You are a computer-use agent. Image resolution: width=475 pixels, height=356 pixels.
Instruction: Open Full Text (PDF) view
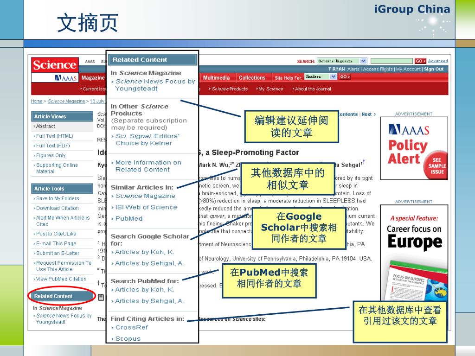coord(53,146)
